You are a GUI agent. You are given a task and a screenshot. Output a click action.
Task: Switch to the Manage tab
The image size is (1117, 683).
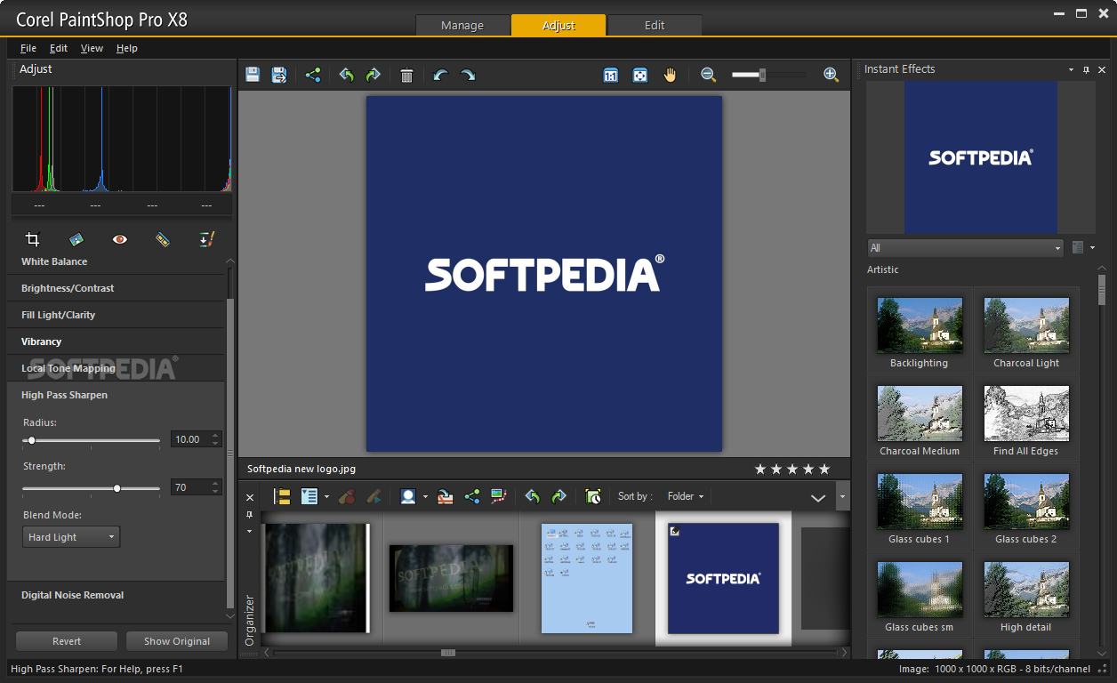pyautogui.click(x=462, y=25)
